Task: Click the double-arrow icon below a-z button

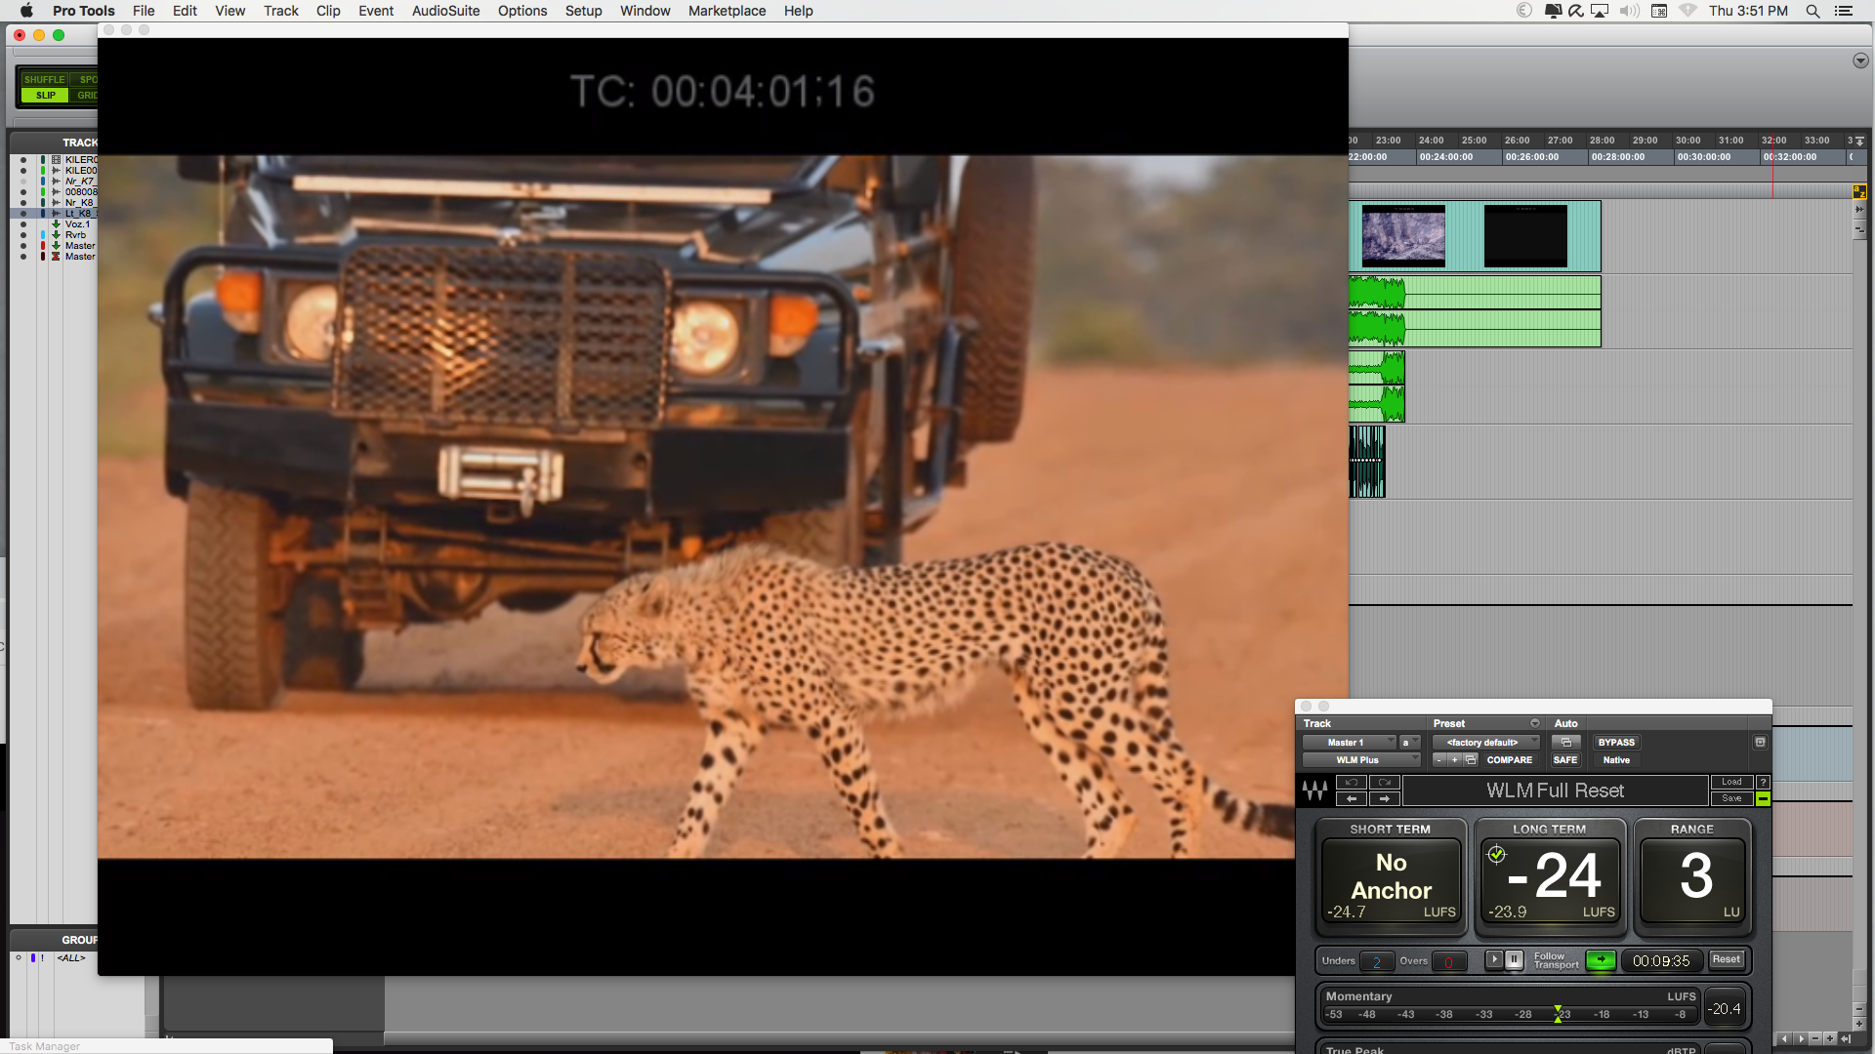Action: click(1859, 209)
